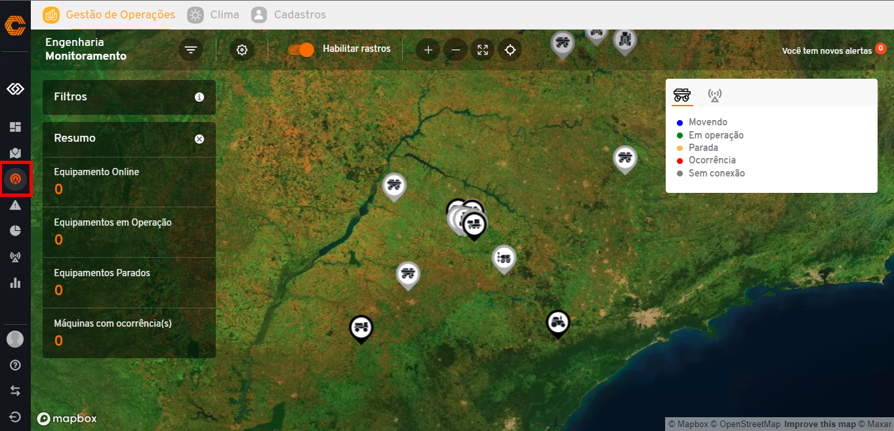The width and height of the screenshot is (894, 431).
Task: Zoom in the map with plus button
Action: pos(428,50)
